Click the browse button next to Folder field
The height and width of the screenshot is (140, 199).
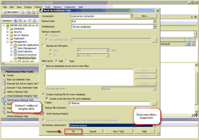[154, 103]
